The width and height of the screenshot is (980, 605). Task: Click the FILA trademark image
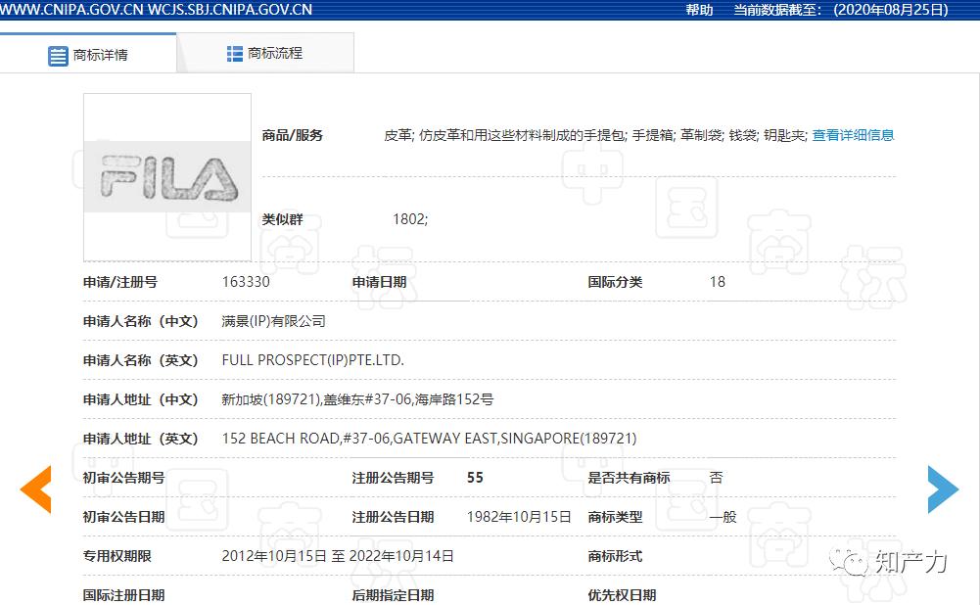point(167,177)
